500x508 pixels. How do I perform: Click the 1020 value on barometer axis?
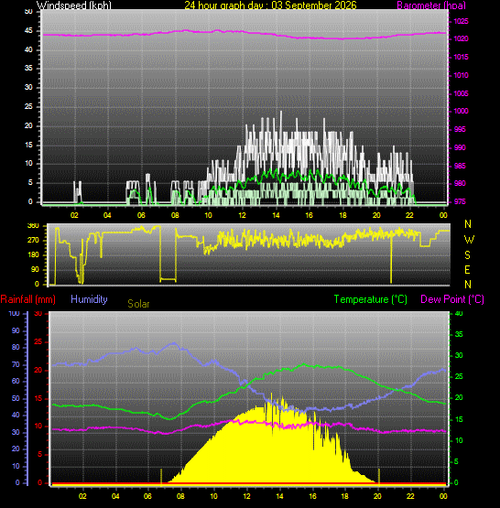(x=461, y=38)
